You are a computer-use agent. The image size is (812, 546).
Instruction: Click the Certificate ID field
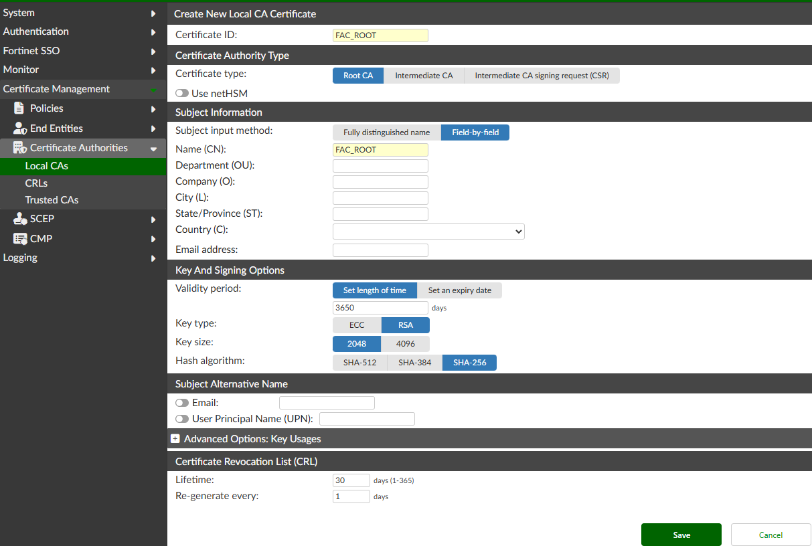click(x=380, y=35)
